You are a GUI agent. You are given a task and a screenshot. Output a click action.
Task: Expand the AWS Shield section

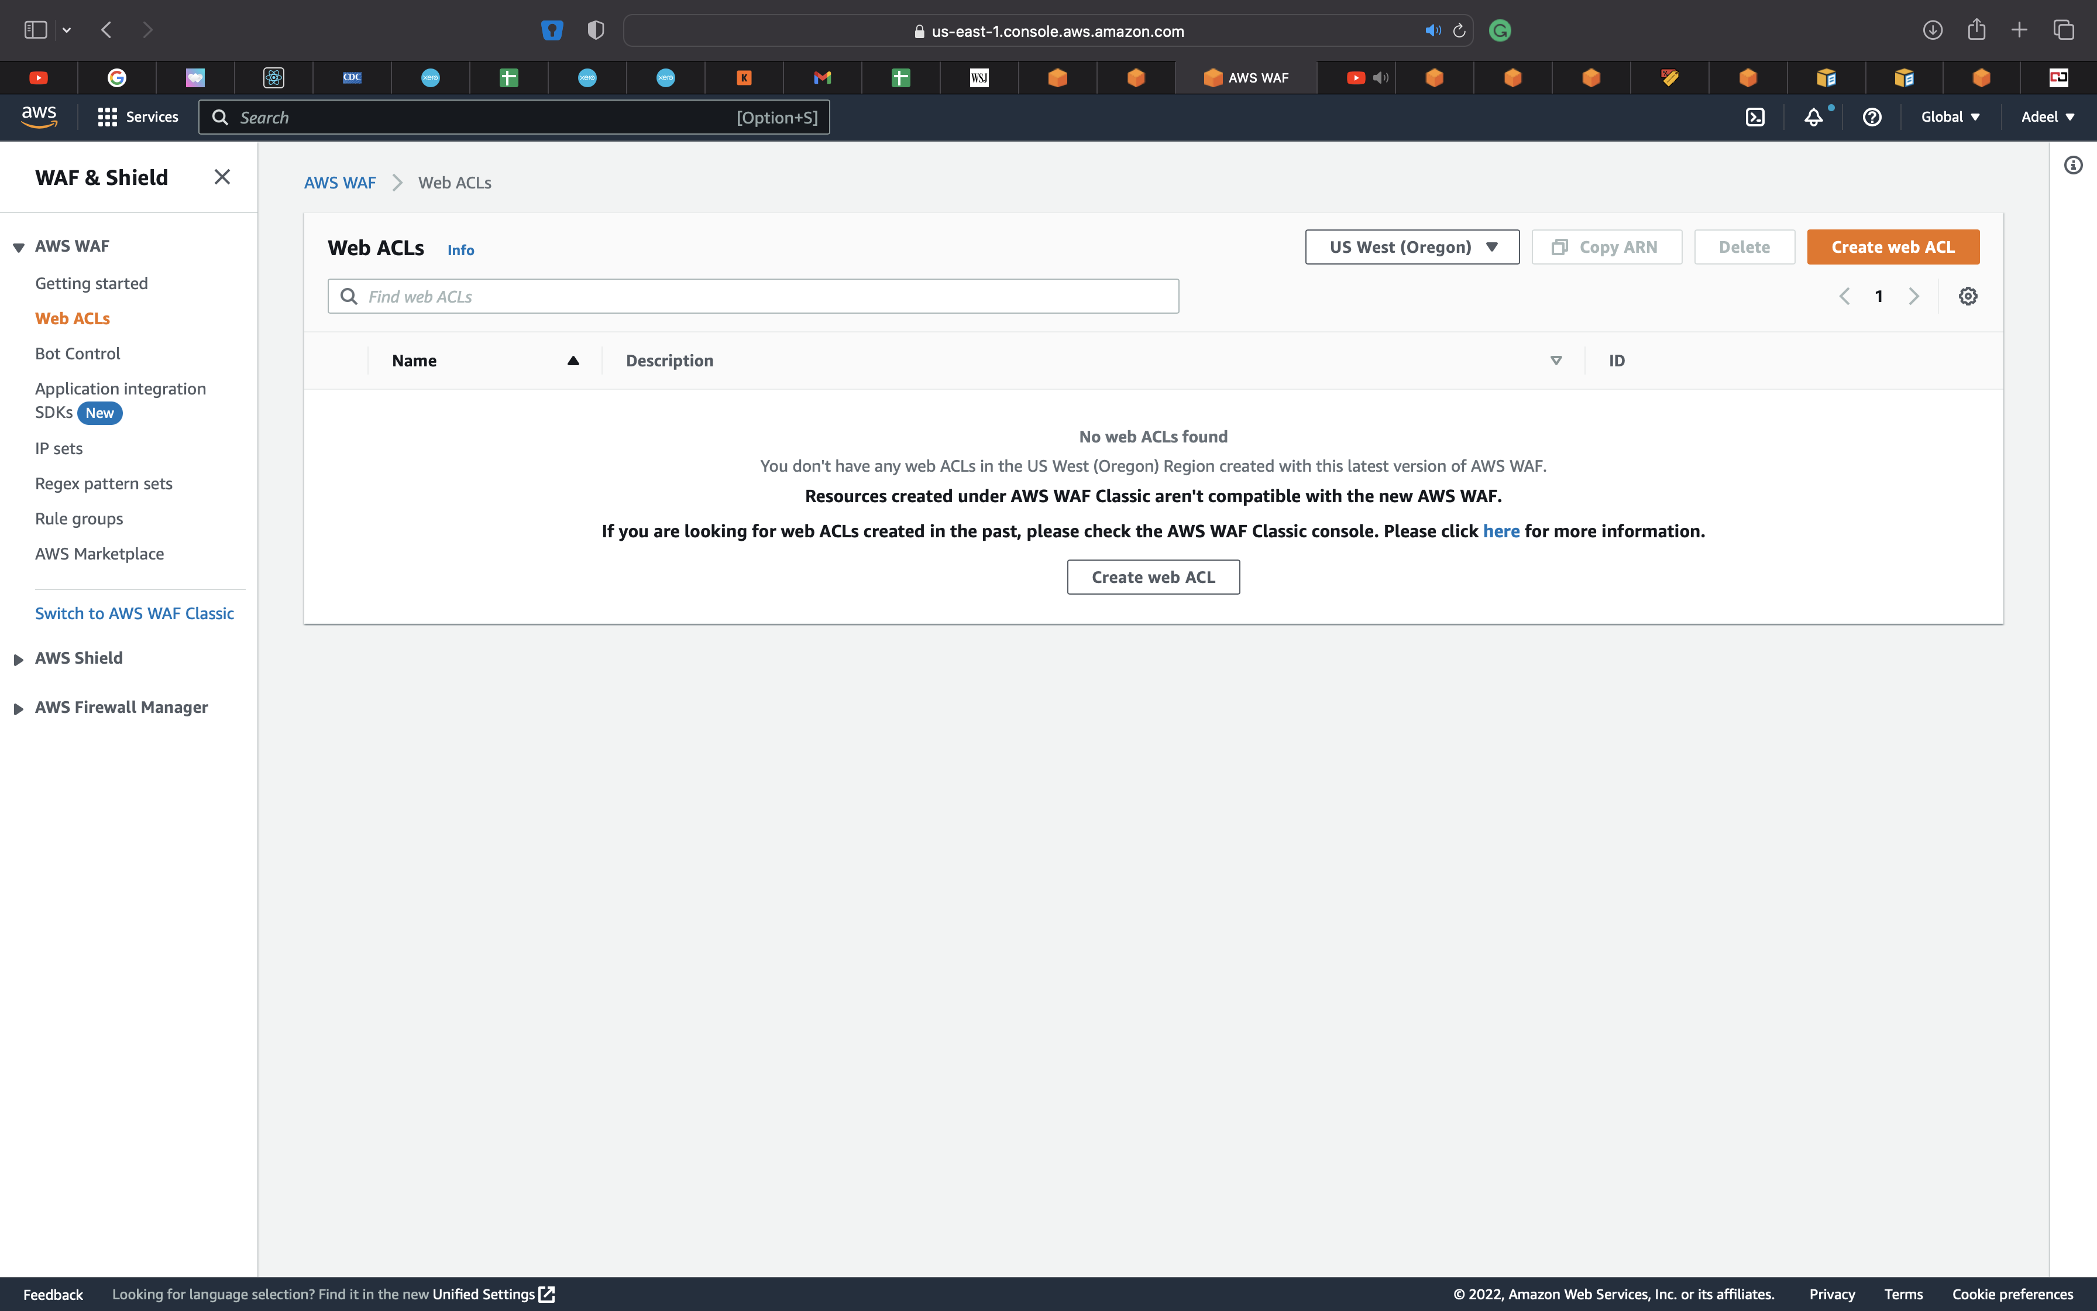tap(18, 659)
